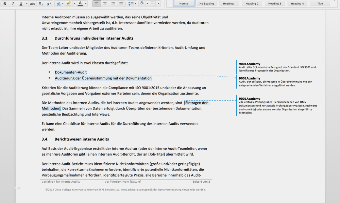This screenshot has height=203, width=340.
Task: Open the underline style dropdown arrow
Action: [x=27, y=4]
